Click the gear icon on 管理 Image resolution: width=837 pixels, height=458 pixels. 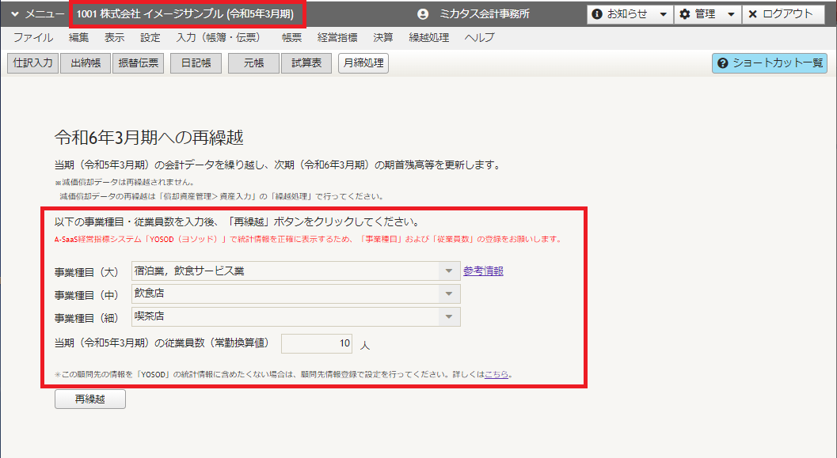click(685, 14)
